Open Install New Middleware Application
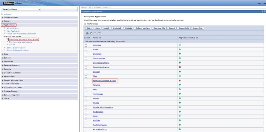This screenshot has width=266, height=132. 21,34
